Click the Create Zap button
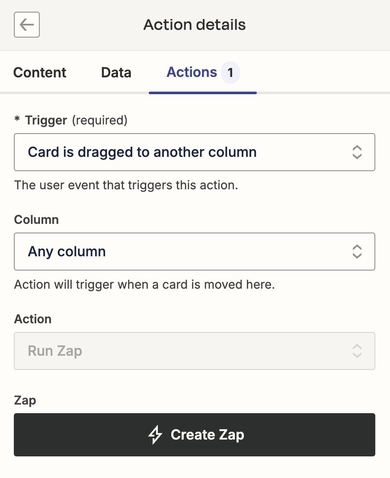Image resolution: width=390 pixels, height=478 pixels. click(x=195, y=435)
